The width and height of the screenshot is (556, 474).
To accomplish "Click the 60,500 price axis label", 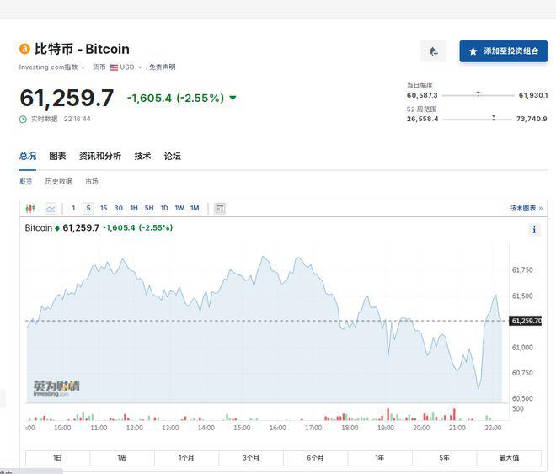I will click(x=522, y=398).
